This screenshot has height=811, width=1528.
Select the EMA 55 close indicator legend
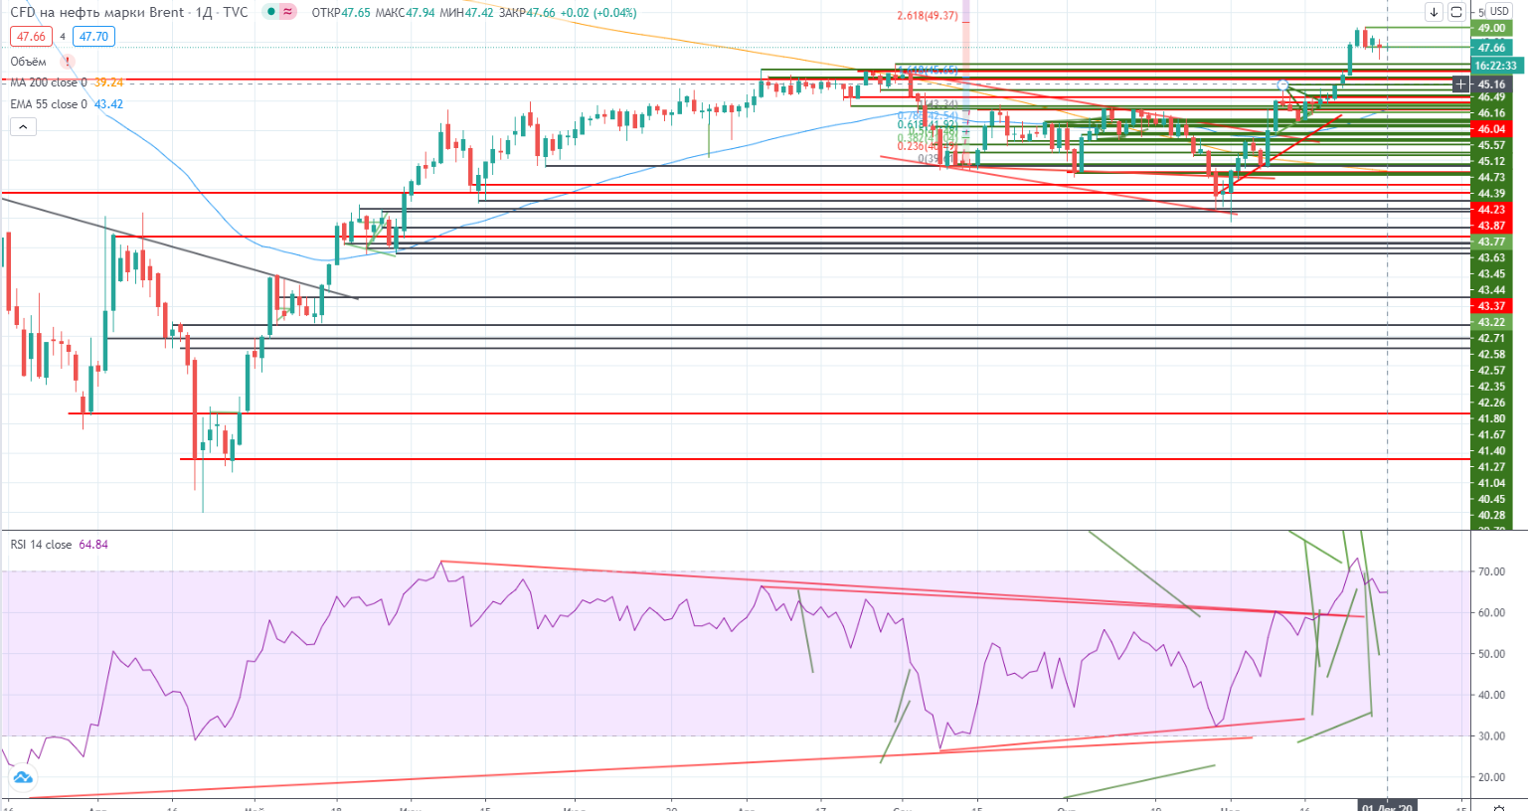[49, 104]
